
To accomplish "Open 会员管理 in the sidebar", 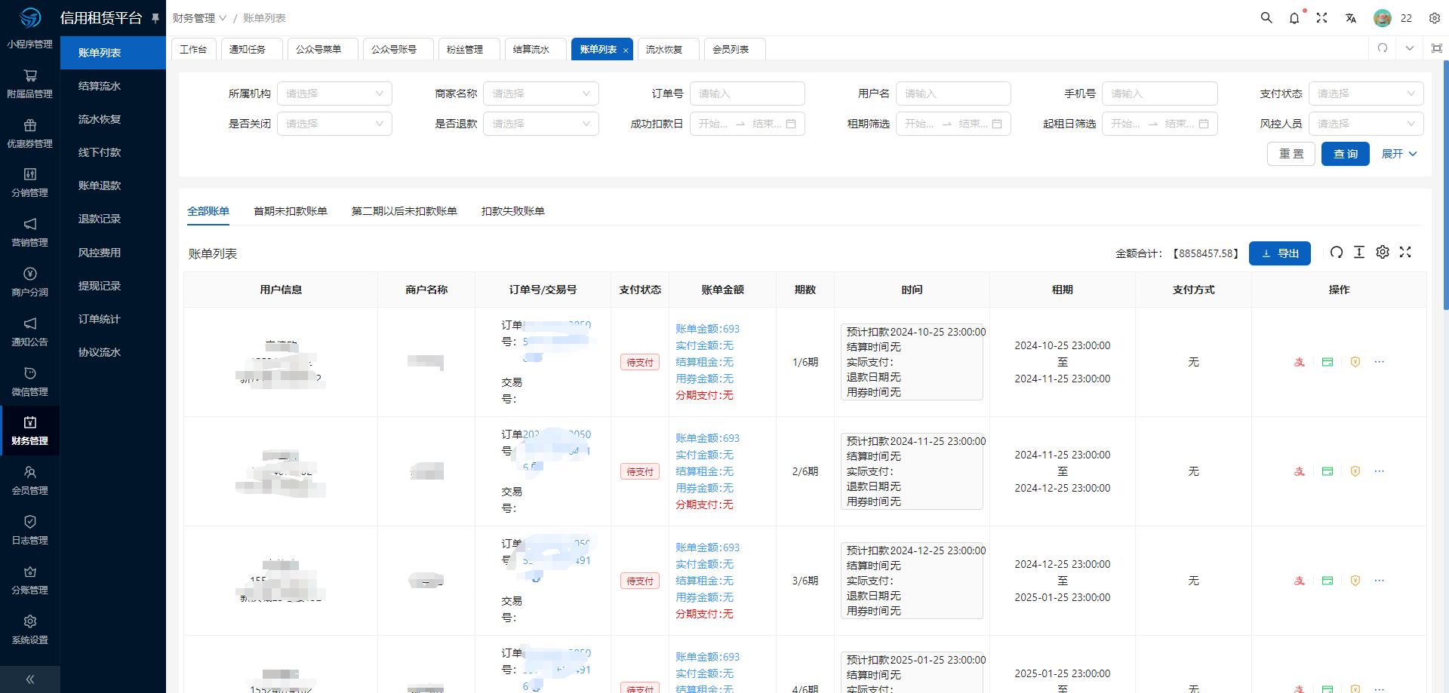I will coord(30,480).
